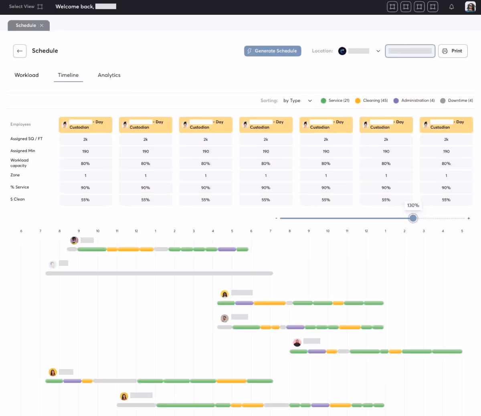481x416 pixels.
Task: Toggle the Administration legend filter
Action: click(414, 100)
